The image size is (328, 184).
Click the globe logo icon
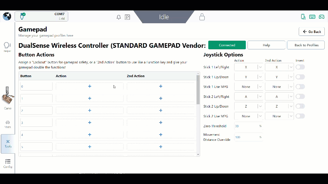point(7,16)
